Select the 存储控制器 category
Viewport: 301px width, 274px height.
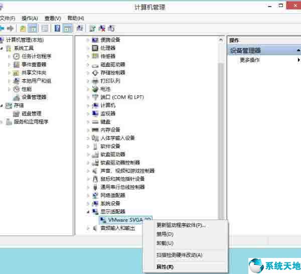[x=113, y=73]
